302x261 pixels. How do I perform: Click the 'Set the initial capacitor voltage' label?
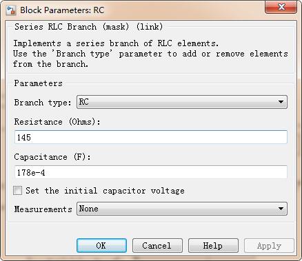click(x=105, y=191)
